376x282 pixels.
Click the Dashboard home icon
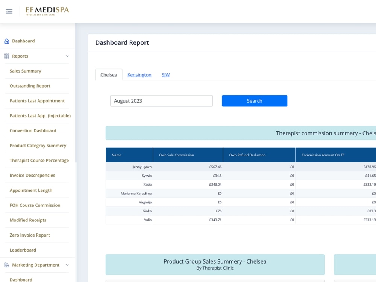7,41
